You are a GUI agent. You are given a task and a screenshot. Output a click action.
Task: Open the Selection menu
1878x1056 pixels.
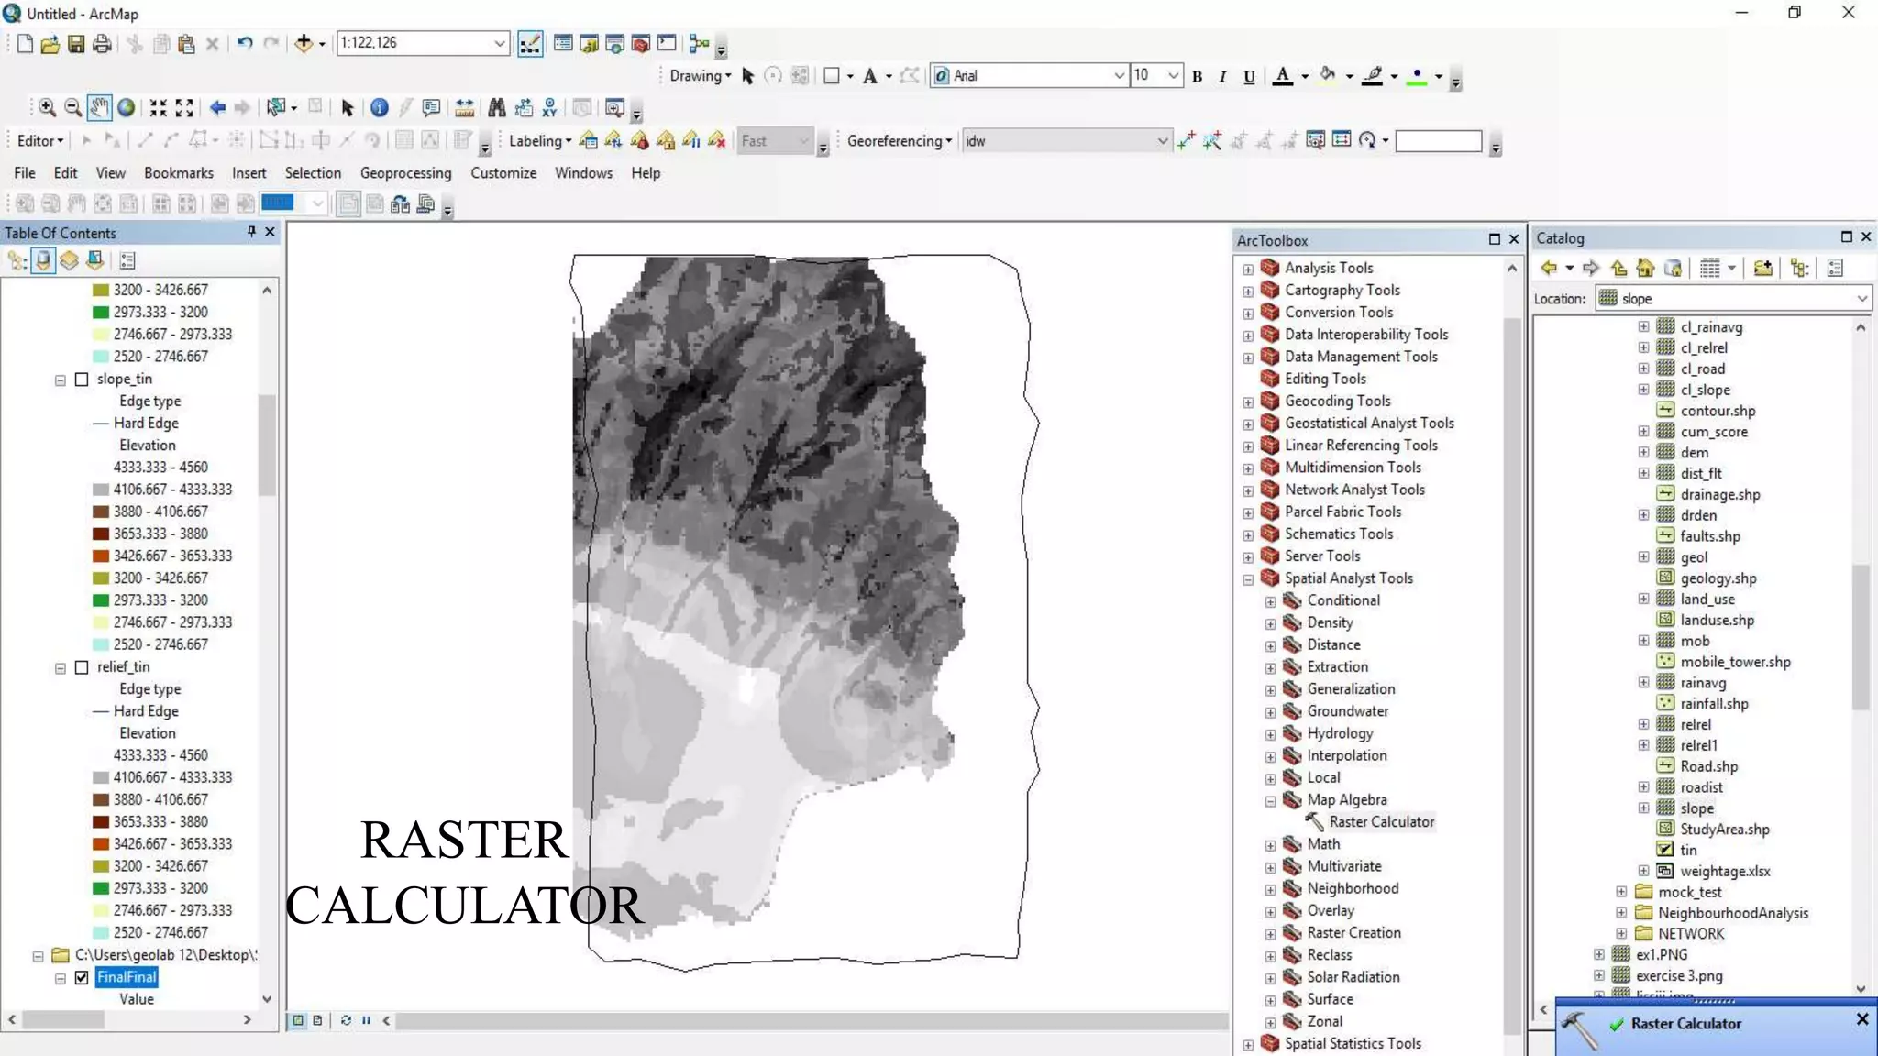coord(313,173)
